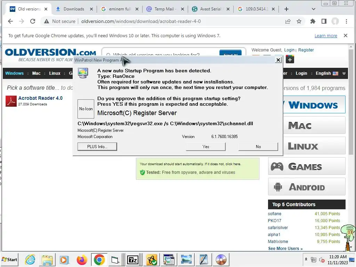Switch to the Avast Serial tab
The image size is (356, 267).
coord(210,9)
